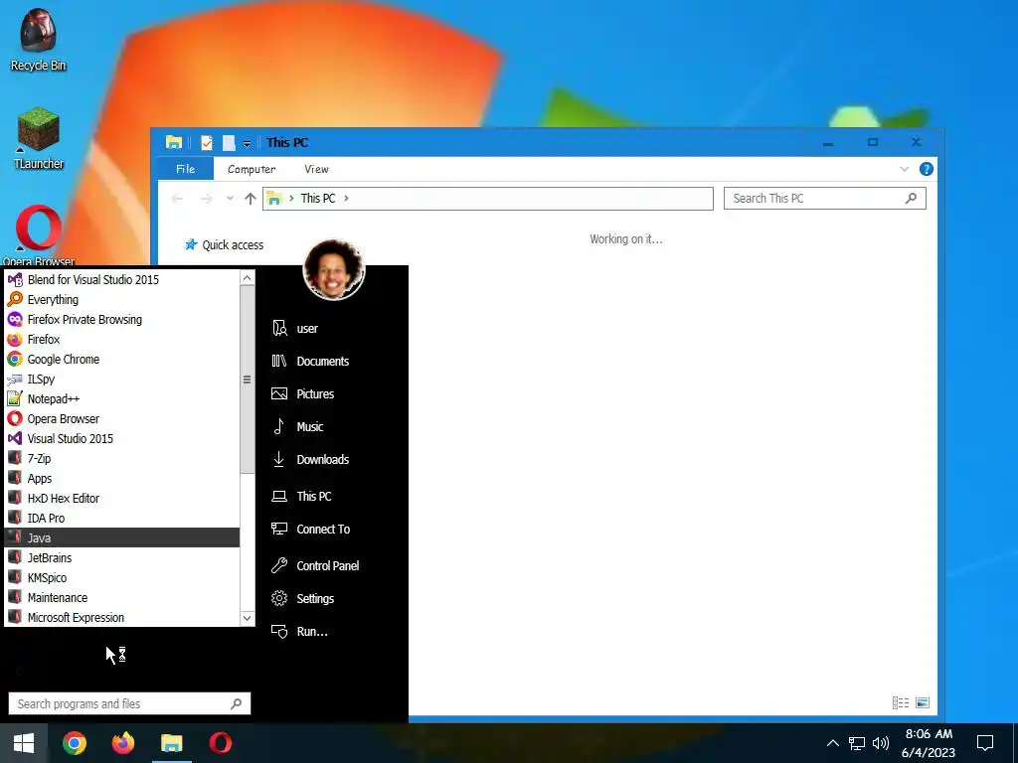Open the Windows Start button
This screenshot has height=763, width=1018.
(x=24, y=743)
